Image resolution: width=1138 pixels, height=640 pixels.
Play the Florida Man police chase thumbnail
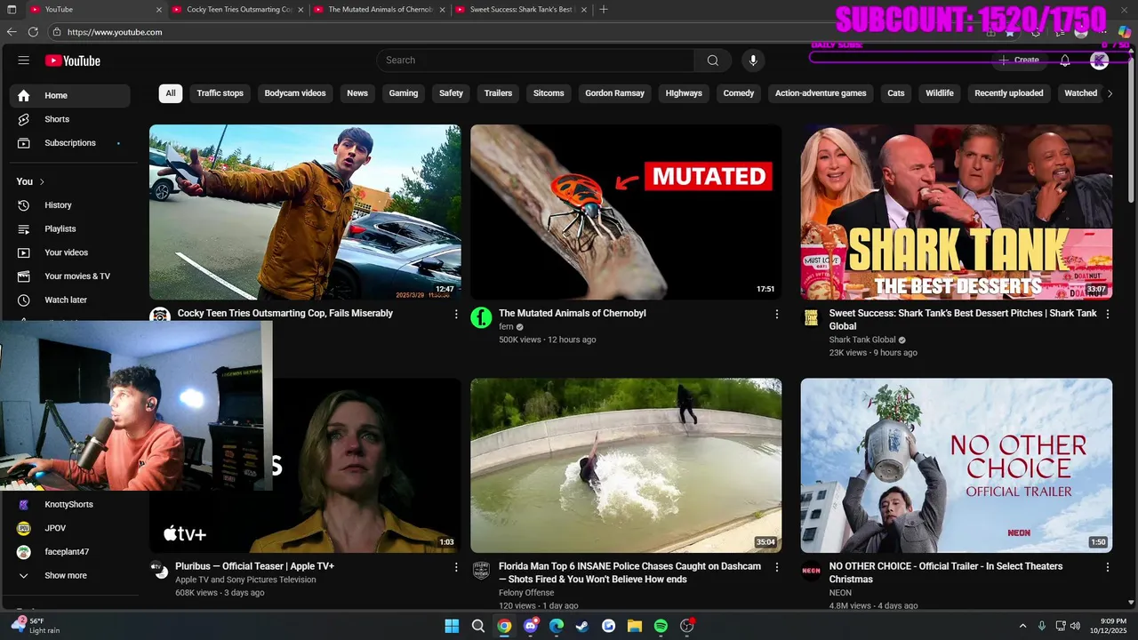(x=626, y=466)
